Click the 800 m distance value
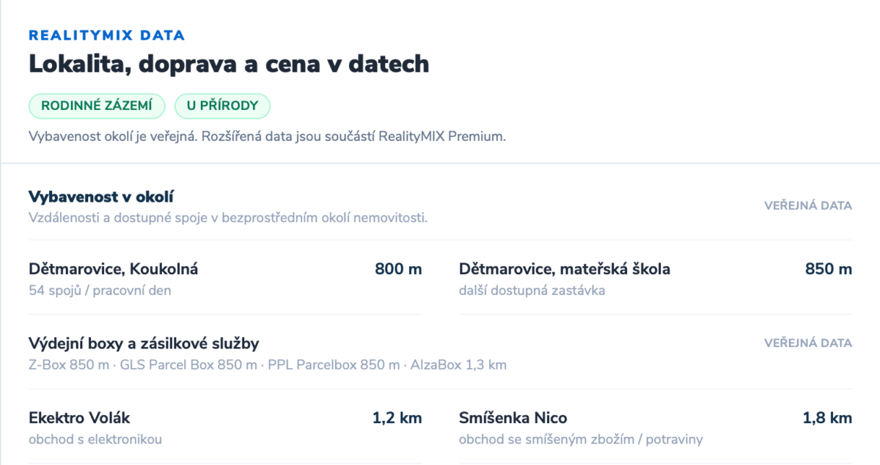 pos(398,269)
